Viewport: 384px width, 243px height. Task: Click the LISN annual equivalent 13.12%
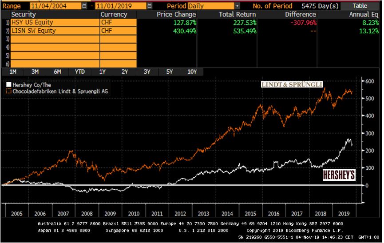click(x=369, y=31)
